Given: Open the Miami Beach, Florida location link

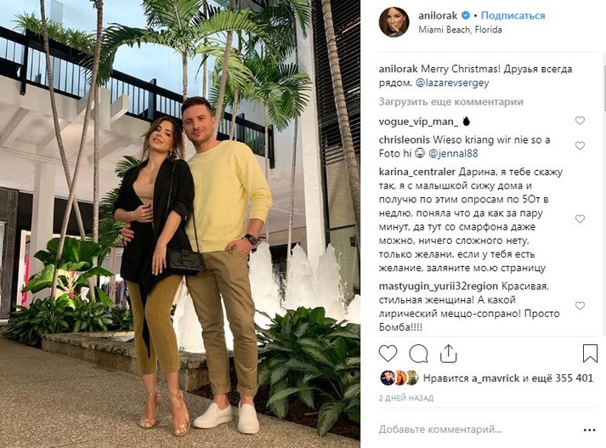Looking at the screenshot, I should click(460, 30).
